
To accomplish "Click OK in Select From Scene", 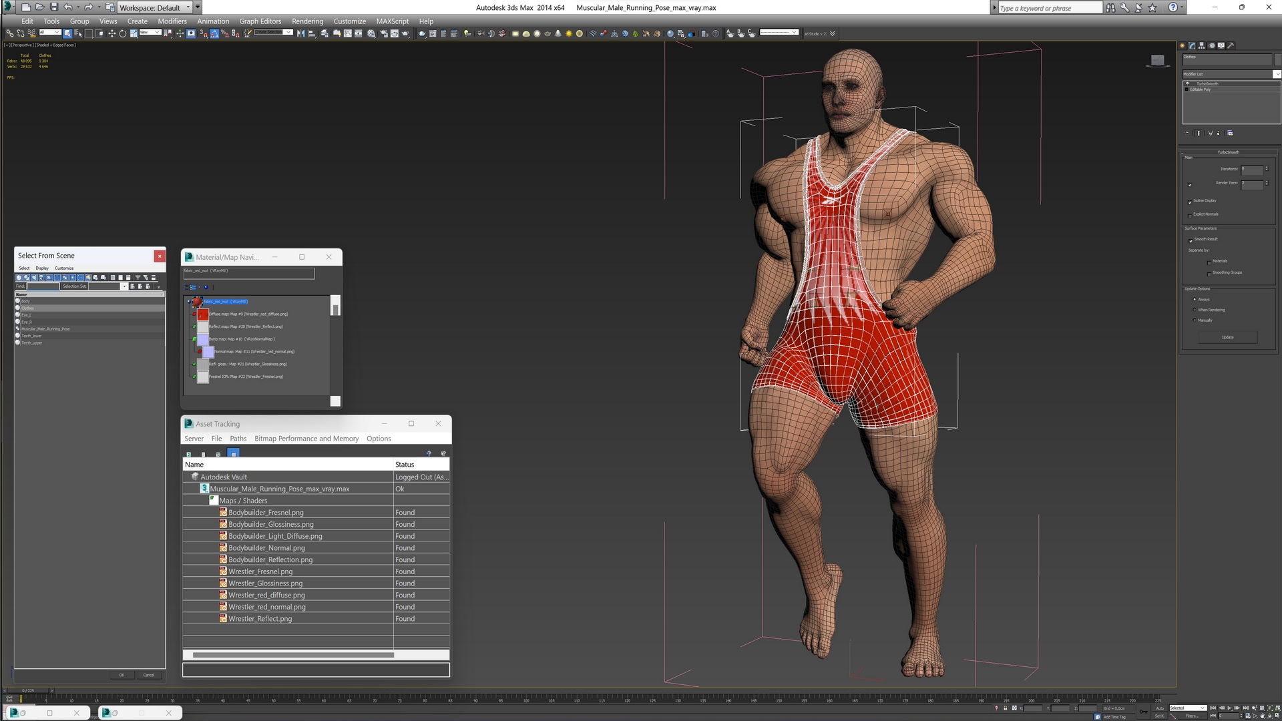I will (122, 675).
